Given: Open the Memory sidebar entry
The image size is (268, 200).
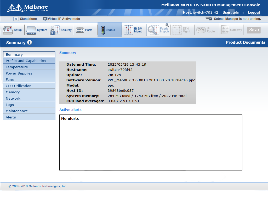Looking at the screenshot, I should pyautogui.click(x=29, y=92).
